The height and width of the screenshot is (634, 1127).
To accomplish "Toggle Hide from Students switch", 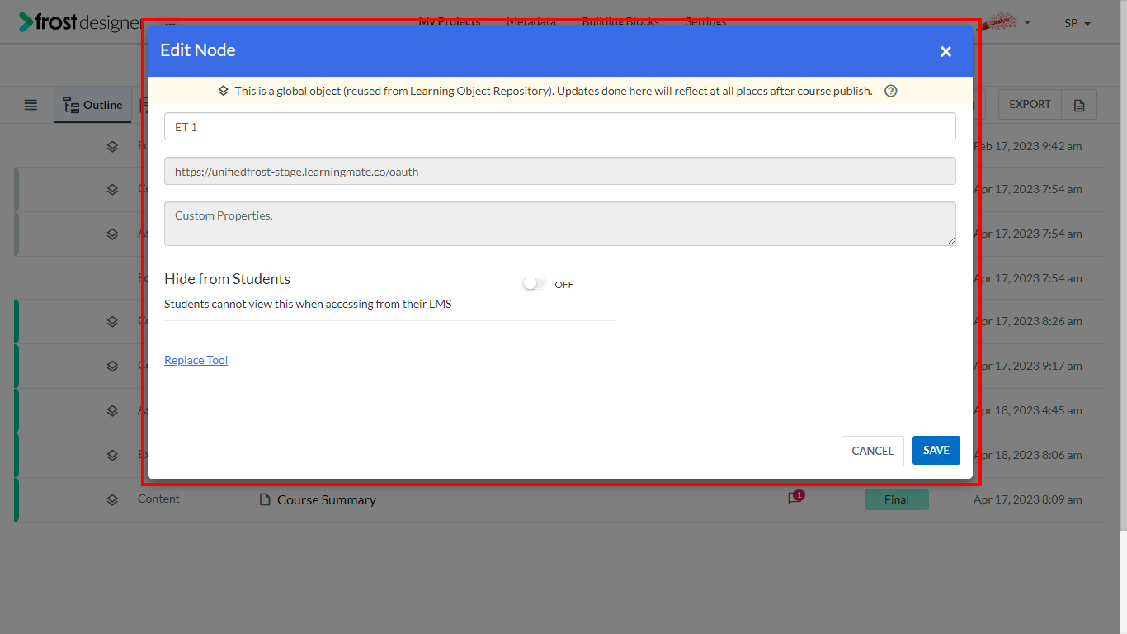I will pyautogui.click(x=535, y=284).
